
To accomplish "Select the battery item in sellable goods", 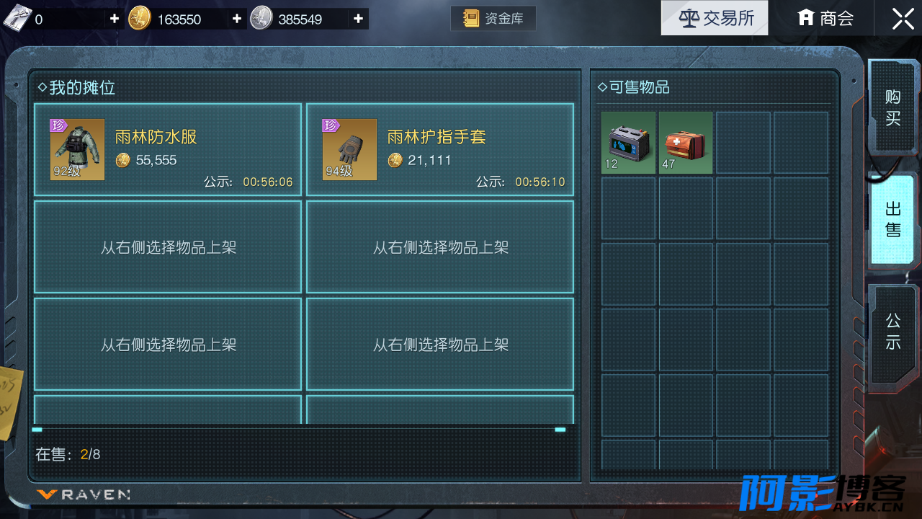I will 629,143.
